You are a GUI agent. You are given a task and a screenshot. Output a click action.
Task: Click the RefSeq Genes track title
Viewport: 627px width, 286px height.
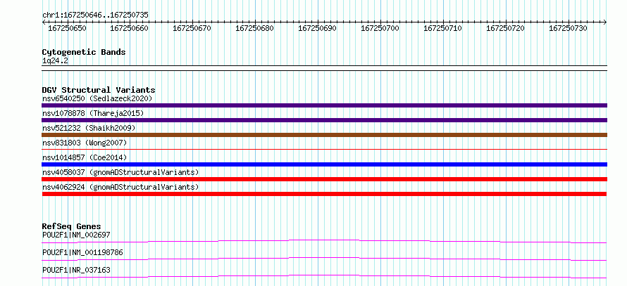pyautogui.click(x=72, y=227)
